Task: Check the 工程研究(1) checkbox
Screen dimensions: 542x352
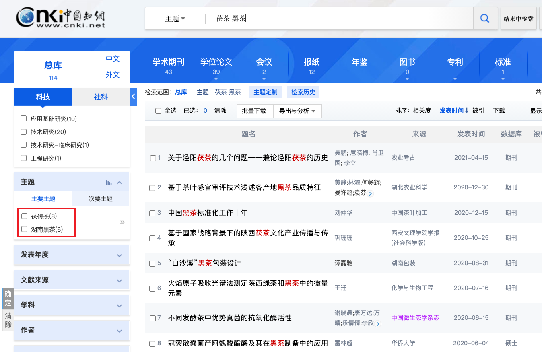Action: pyautogui.click(x=24, y=158)
